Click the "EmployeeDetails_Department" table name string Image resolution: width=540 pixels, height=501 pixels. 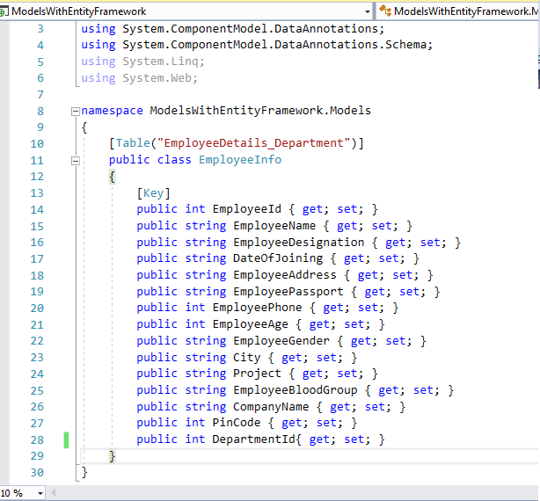[249, 143]
